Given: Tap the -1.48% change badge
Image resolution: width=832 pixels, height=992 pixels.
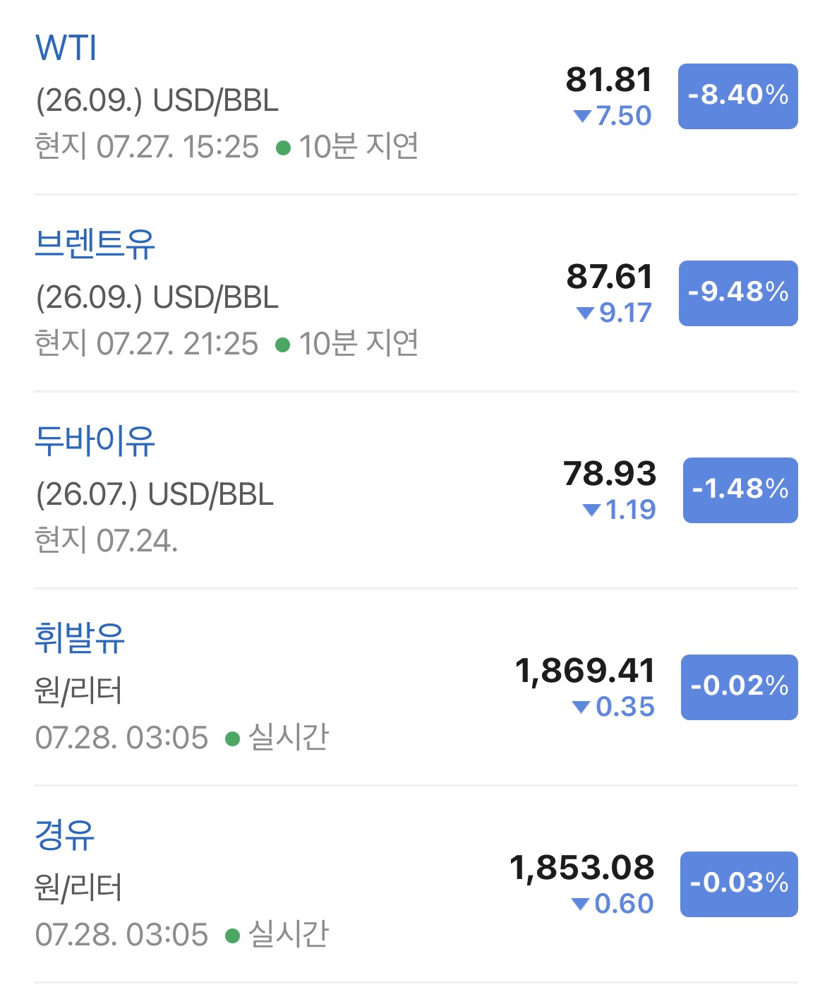Looking at the screenshot, I should [740, 490].
